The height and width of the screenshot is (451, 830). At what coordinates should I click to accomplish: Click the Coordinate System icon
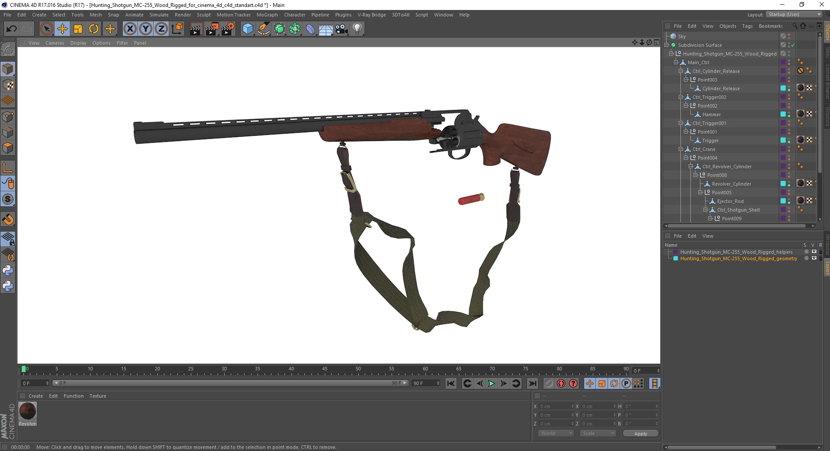177,29
